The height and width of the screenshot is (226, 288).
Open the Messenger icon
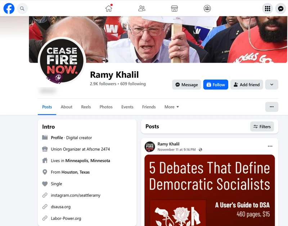(281, 8)
